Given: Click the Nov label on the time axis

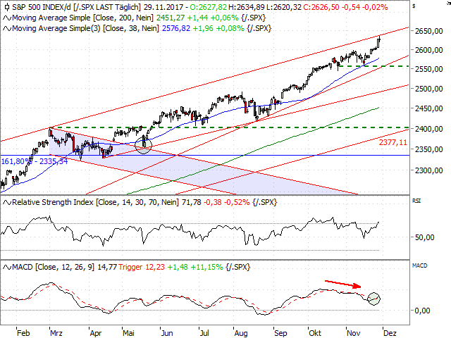Looking at the screenshot, I should click(353, 333).
